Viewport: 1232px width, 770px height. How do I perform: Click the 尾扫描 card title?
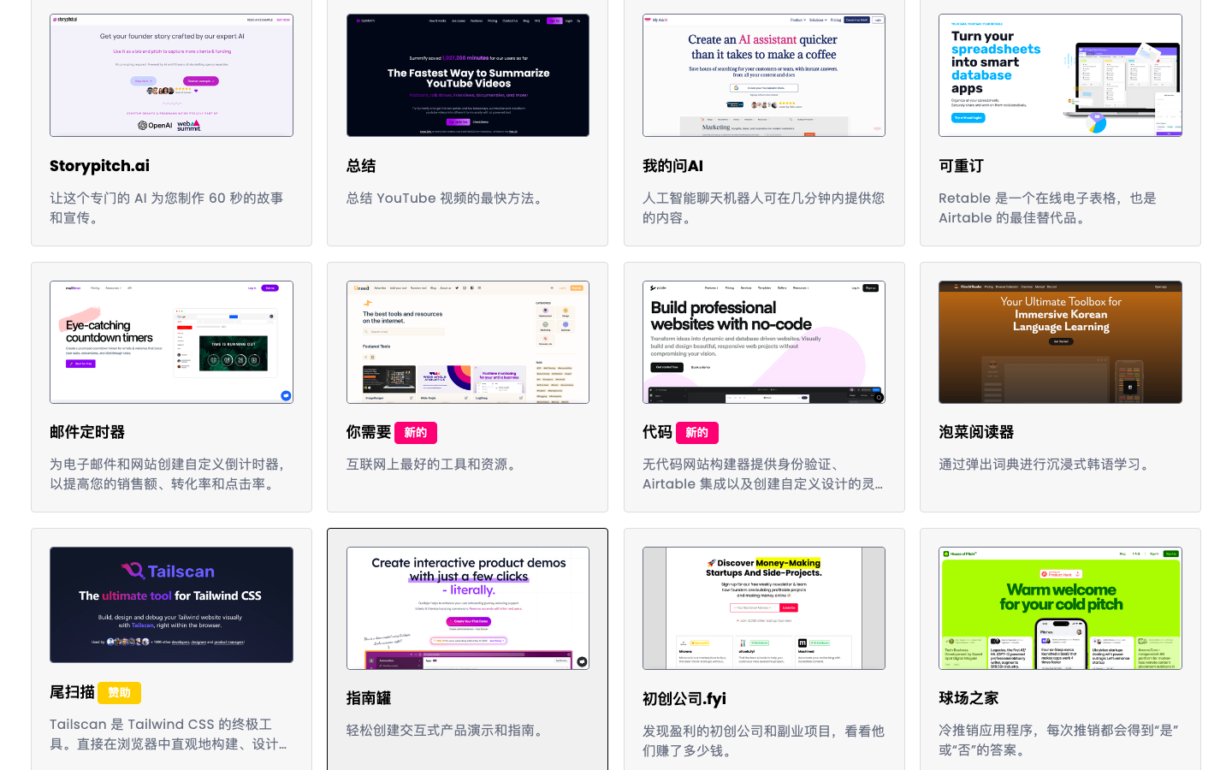(72, 692)
